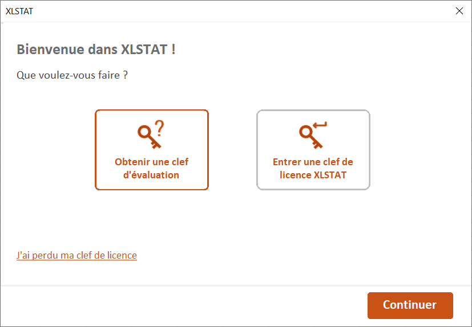Image resolution: width=472 pixels, height=327 pixels.
Task: Click the empty title bar area
Action: pyautogui.click(x=228, y=11)
